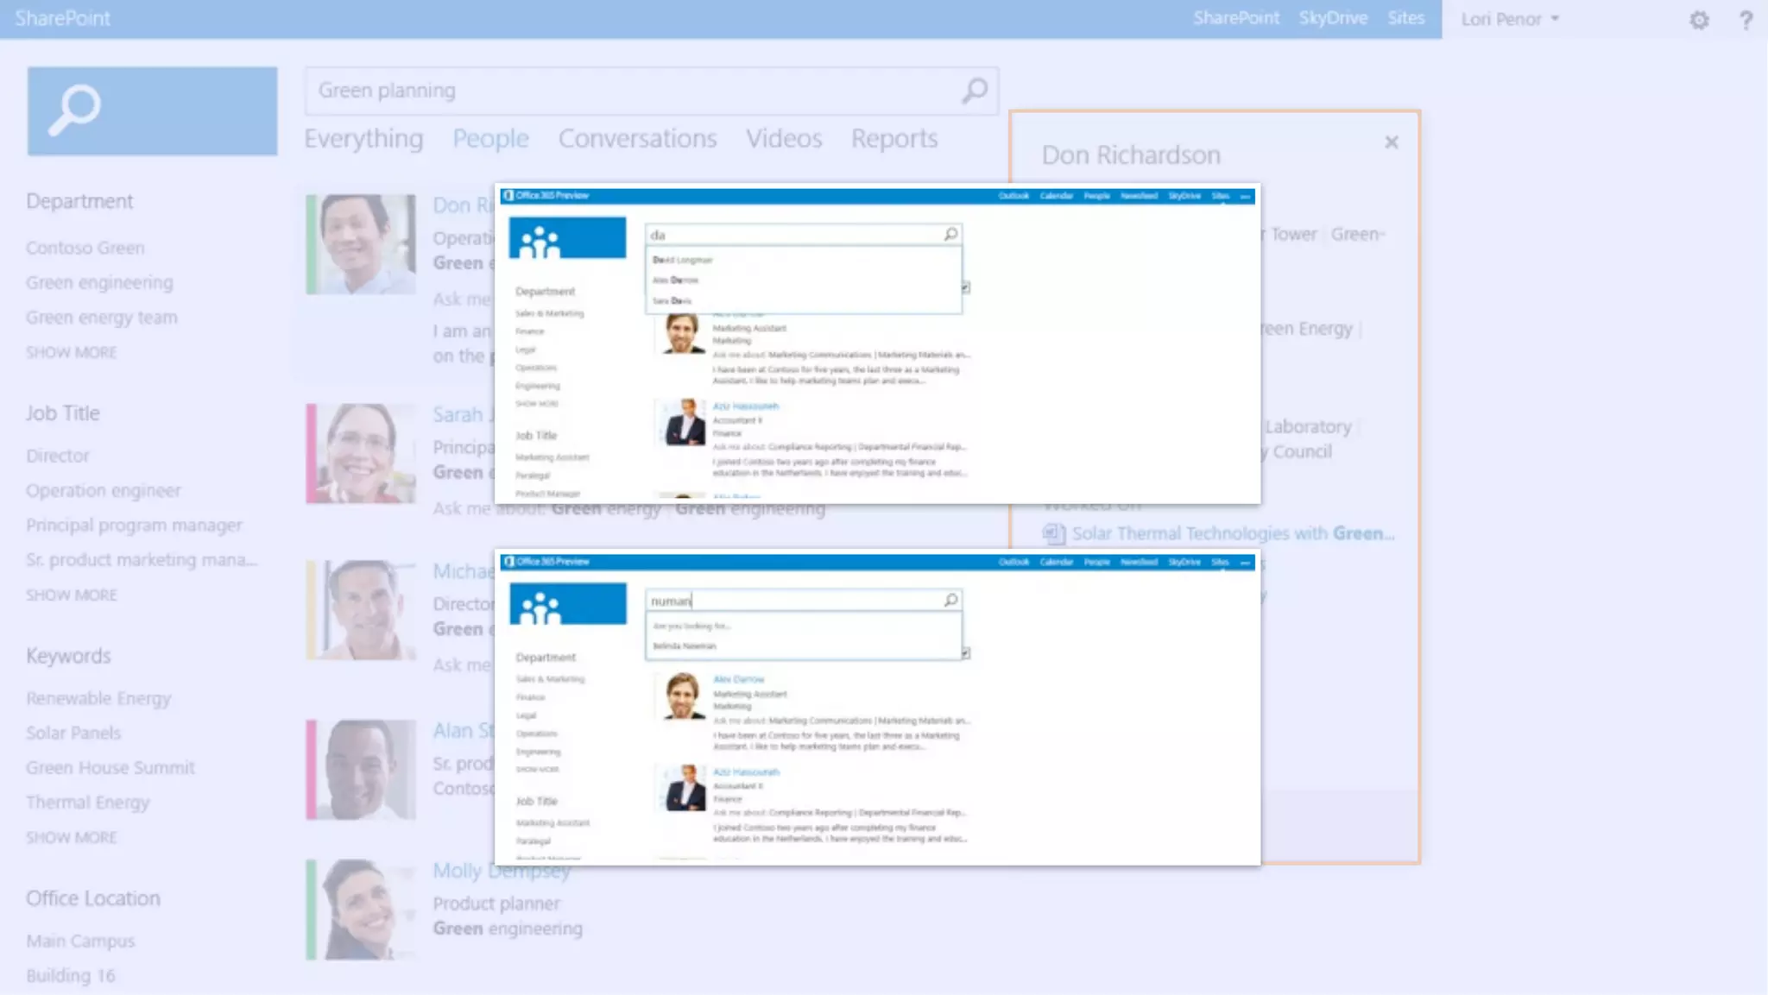Image resolution: width=1768 pixels, height=995 pixels.
Task: Switch to the Conversations search tab
Action: [637, 139]
